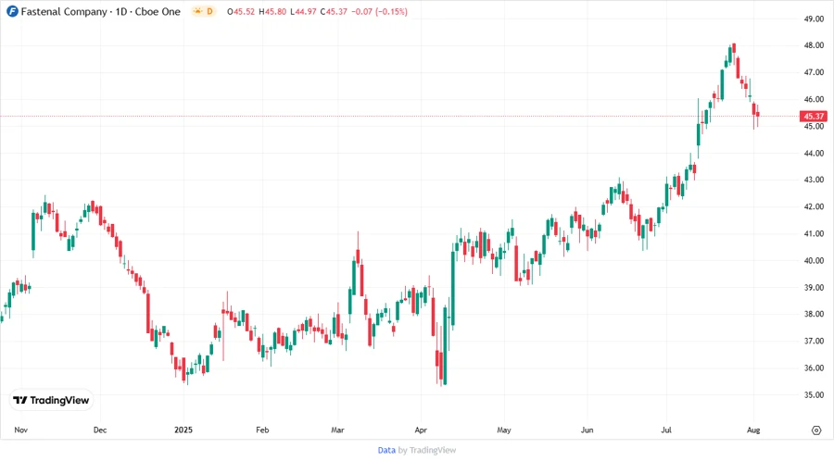834x461 pixels.
Task: Click the change value −0.07 (−0.15%)
Action: [379, 12]
